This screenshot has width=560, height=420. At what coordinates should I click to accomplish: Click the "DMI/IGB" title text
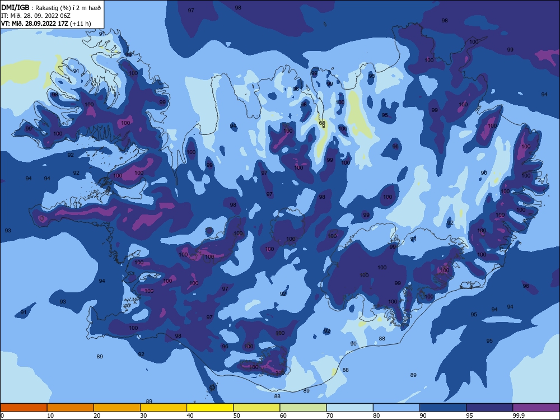pos(15,7)
